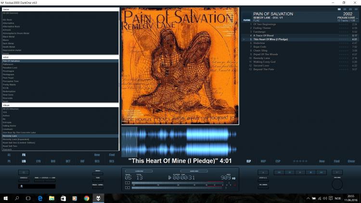This screenshot has width=361, height=203.
Task: Select artist 'Pain Of Salvation' in Artist list
Action: (x=60, y=61)
